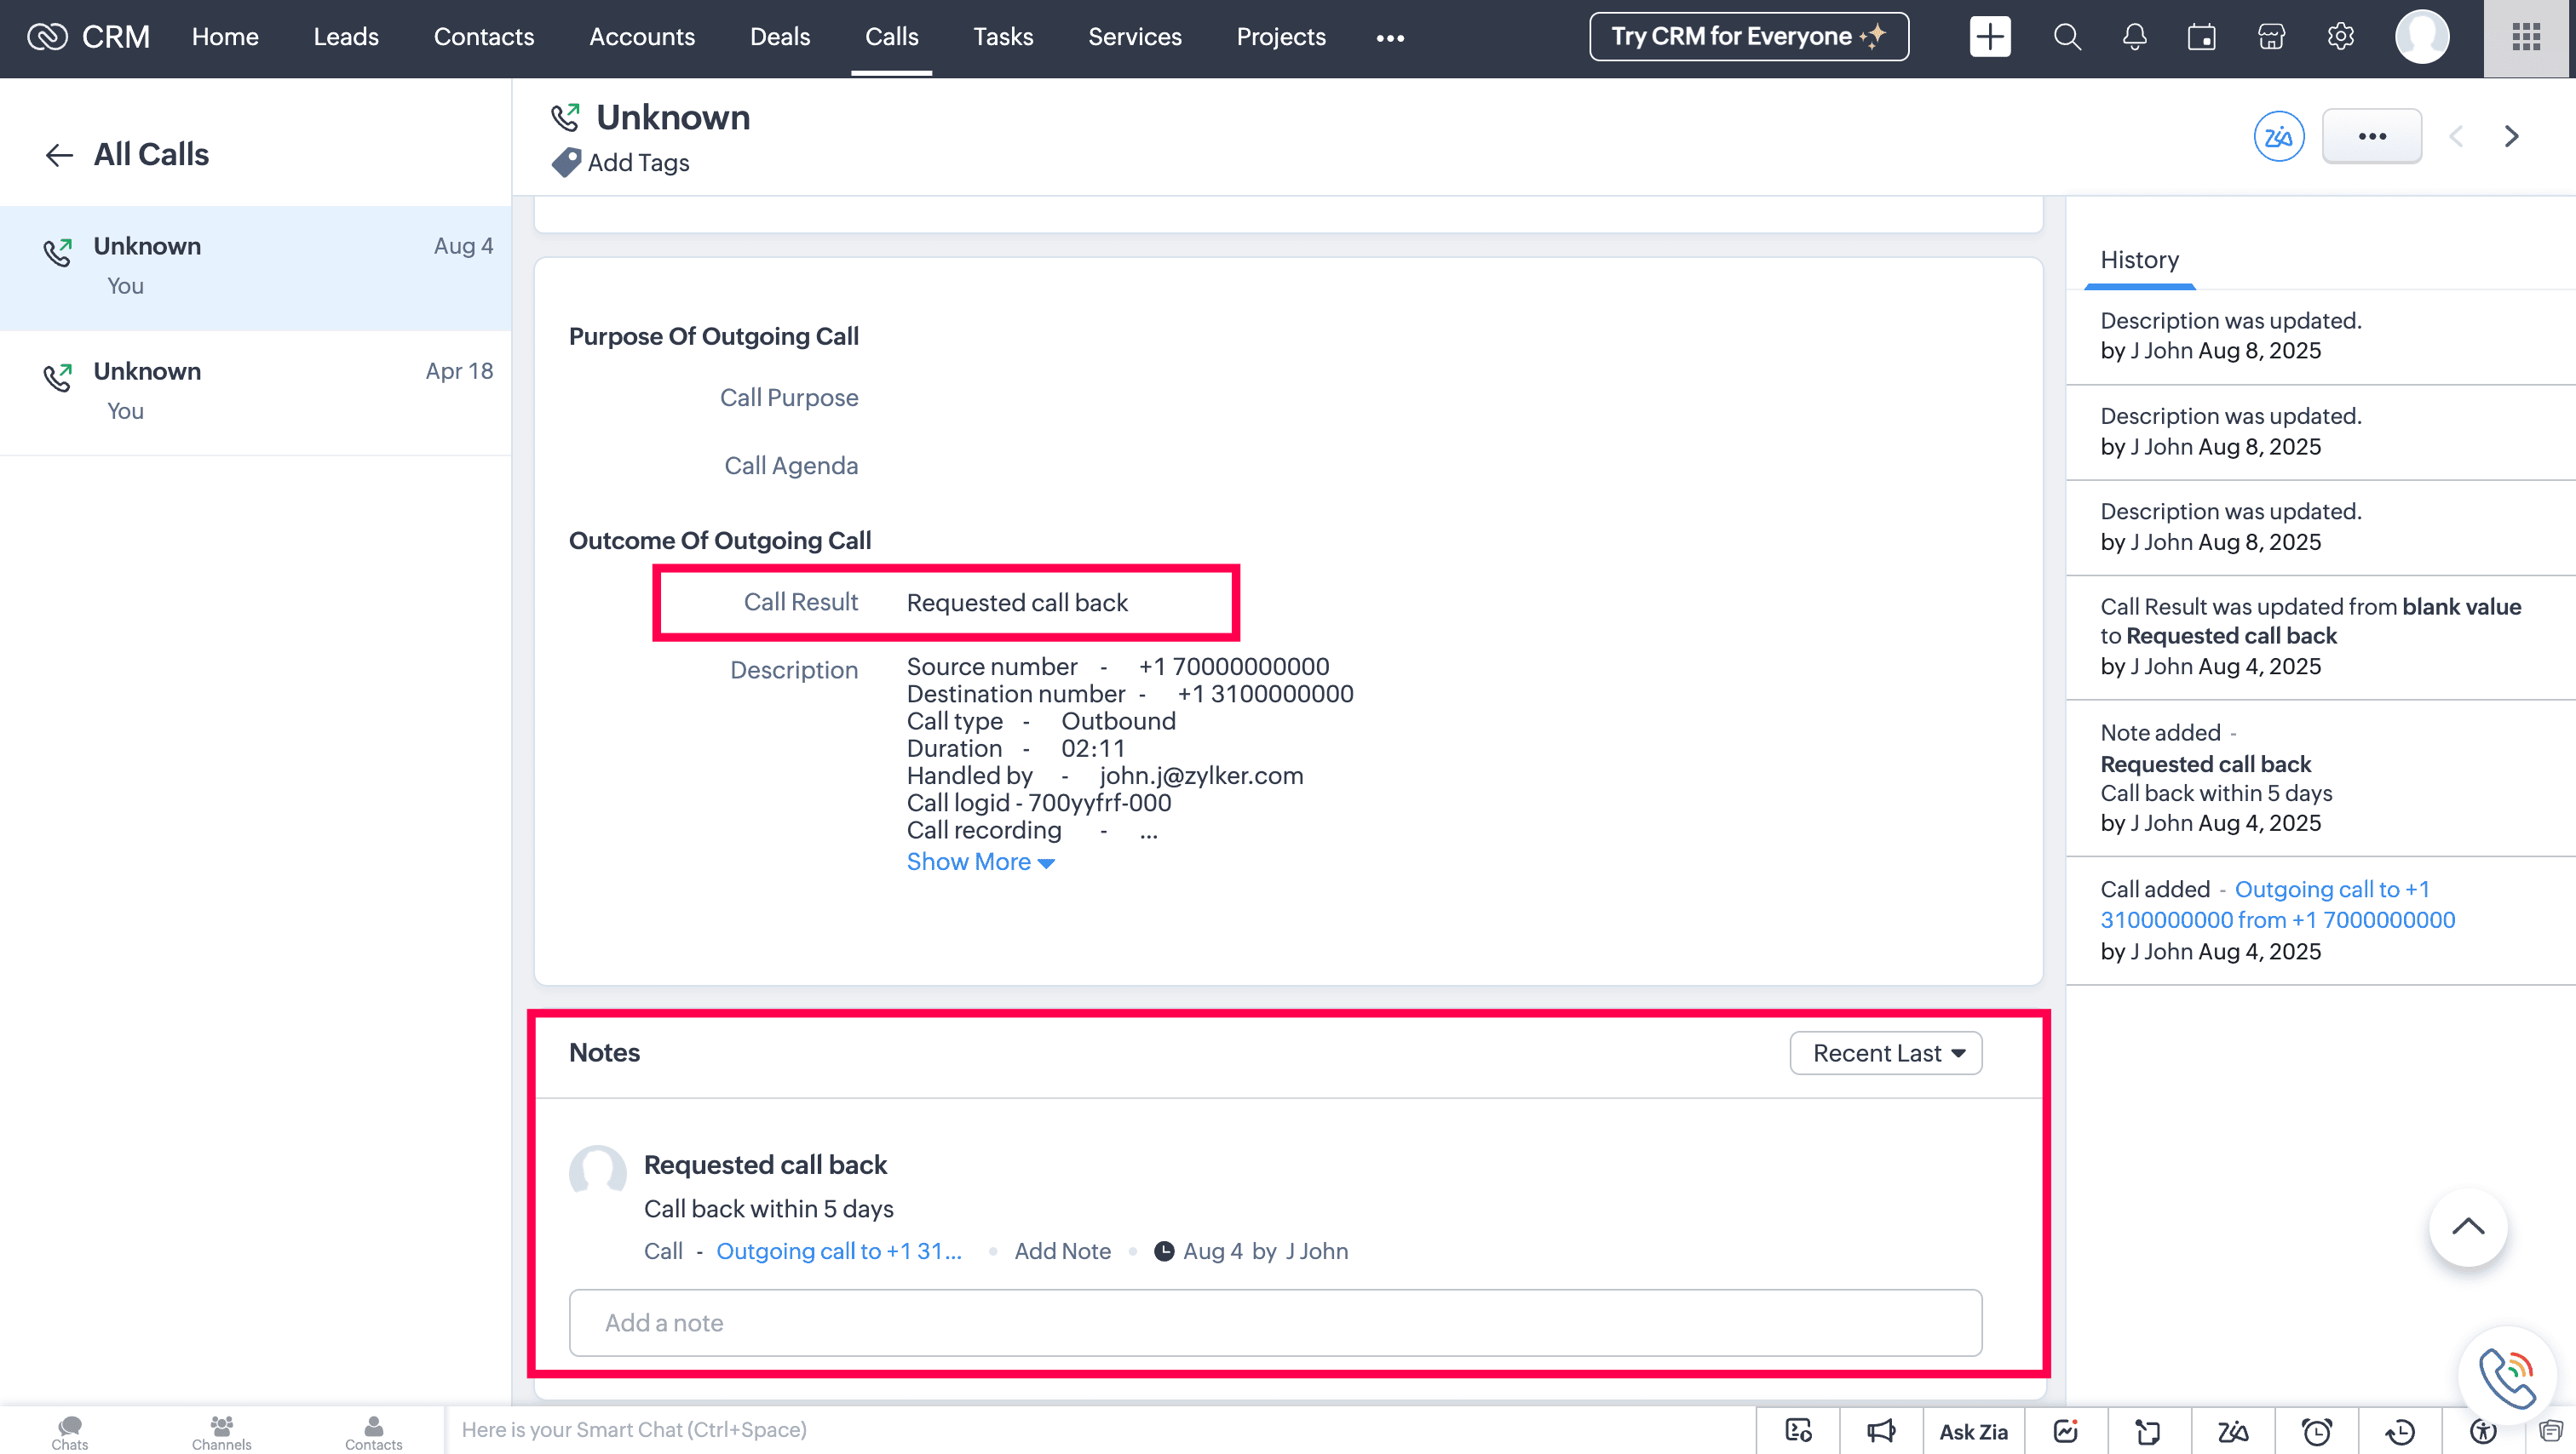Click the notifications bell icon
The image size is (2576, 1454).
coord(2134,38)
